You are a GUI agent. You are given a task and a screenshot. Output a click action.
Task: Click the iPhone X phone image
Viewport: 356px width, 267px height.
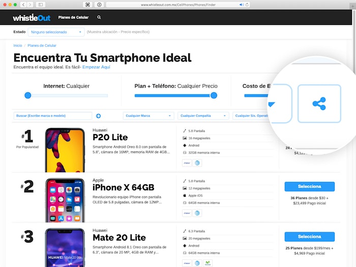65,200
